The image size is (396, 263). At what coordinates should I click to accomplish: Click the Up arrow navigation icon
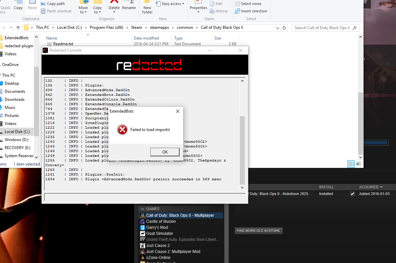click(18, 28)
